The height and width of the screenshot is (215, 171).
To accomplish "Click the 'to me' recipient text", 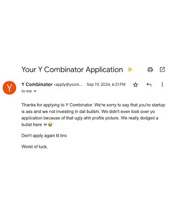I will pos(27,91).
